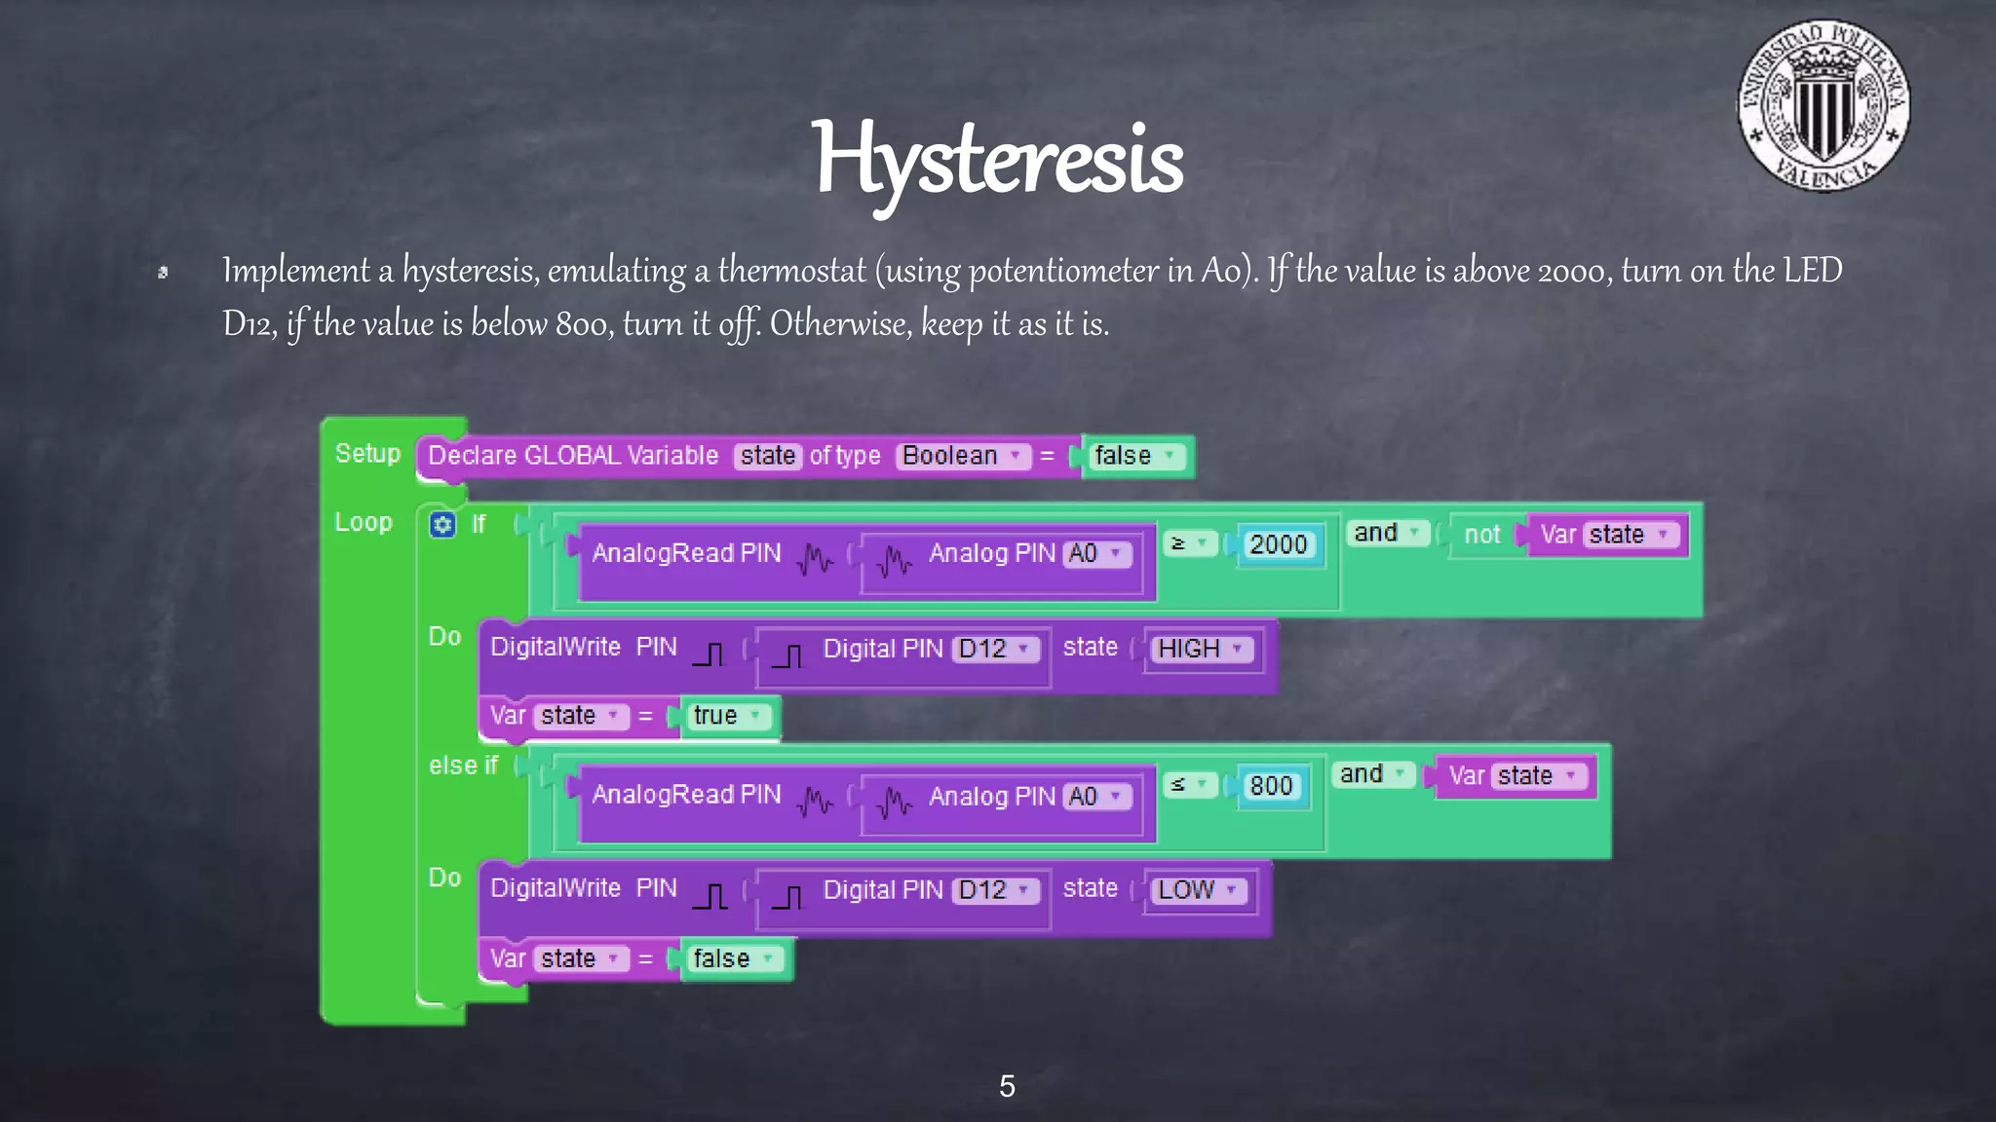Screen dimensions: 1996x1122
Task: Click the 800 number field
Action: (1271, 786)
